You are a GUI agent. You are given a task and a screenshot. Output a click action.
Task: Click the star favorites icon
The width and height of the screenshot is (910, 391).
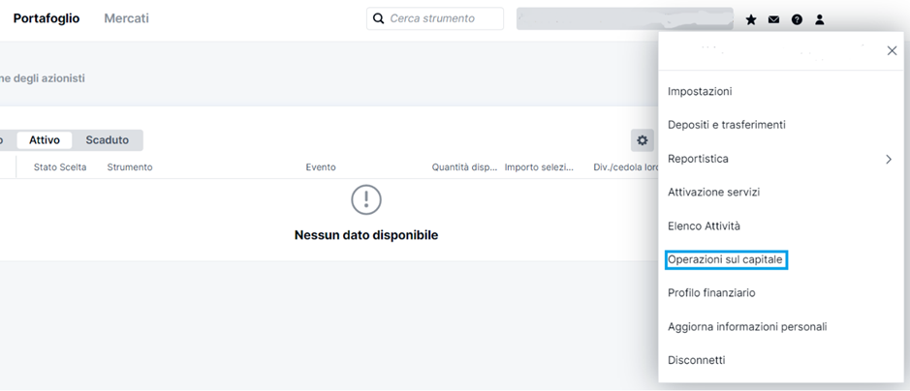click(751, 19)
